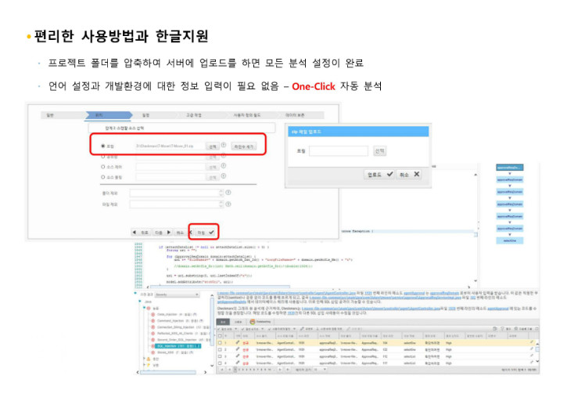This screenshot has width=567, height=401.
Task: Select the highlighted SQL_Injection tree item
Action: (178, 346)
